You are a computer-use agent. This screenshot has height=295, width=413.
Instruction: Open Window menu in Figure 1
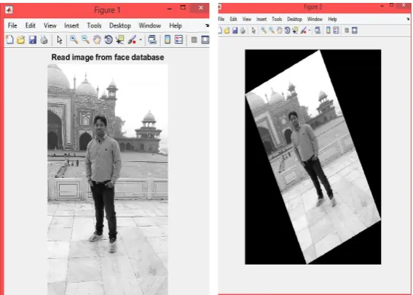point(150,25)
